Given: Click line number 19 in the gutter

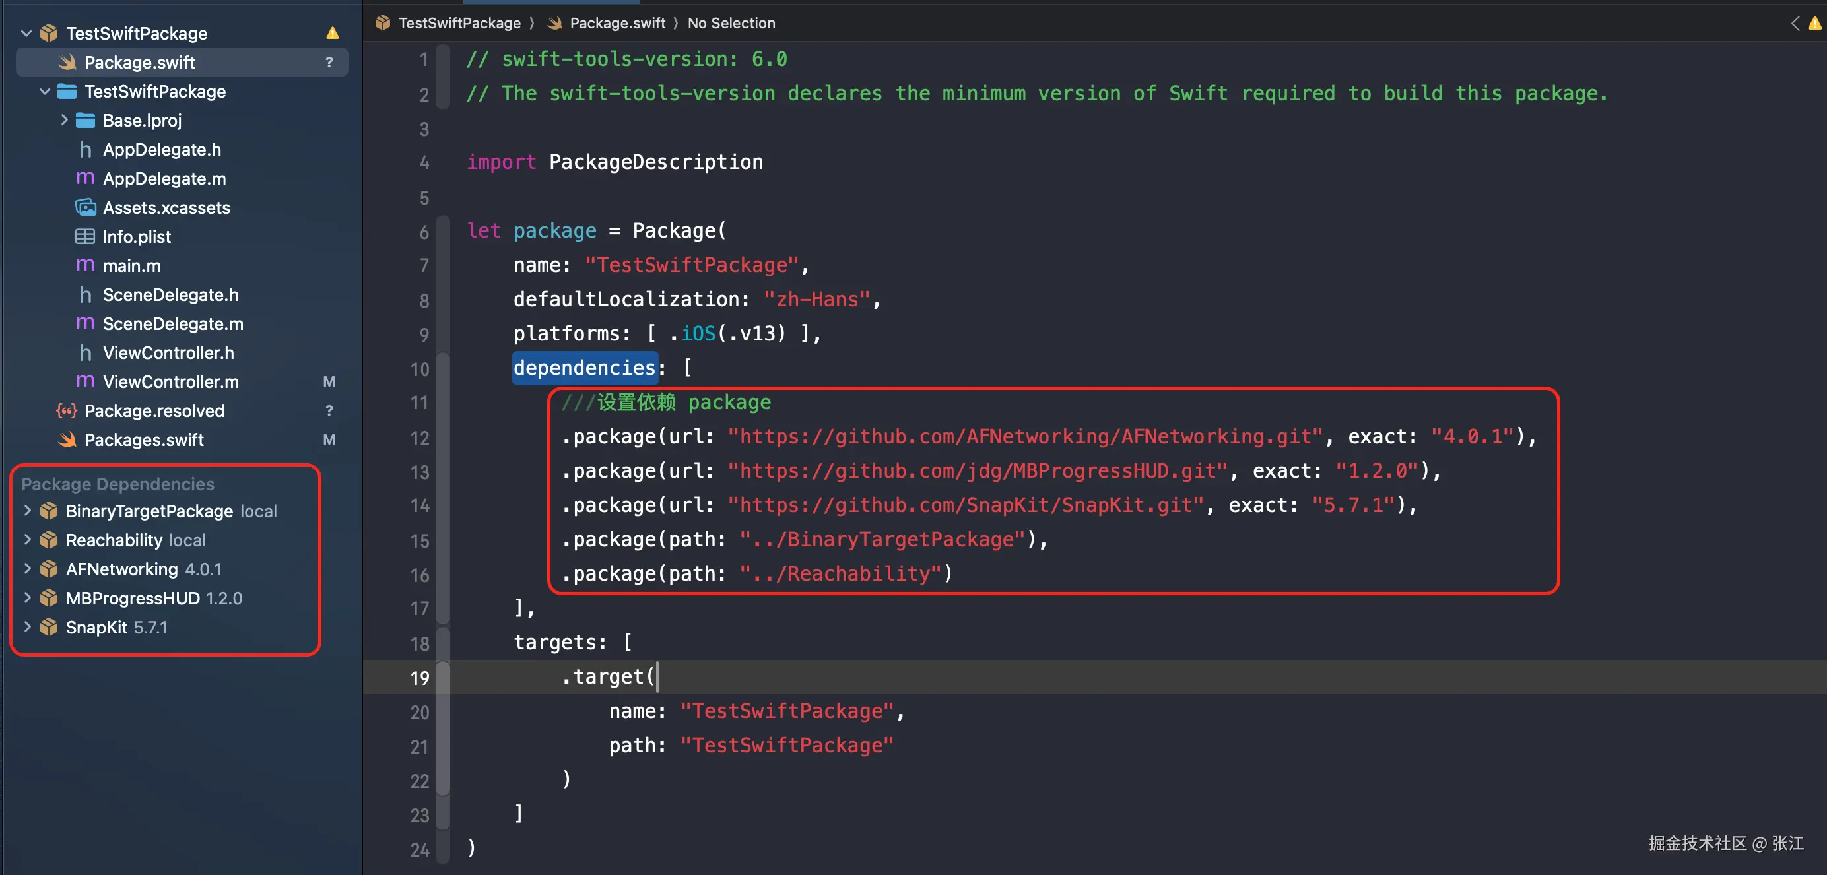Looking at the screenshot, I should point(420,678).
